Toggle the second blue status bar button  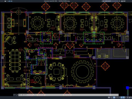click(124, 97)
